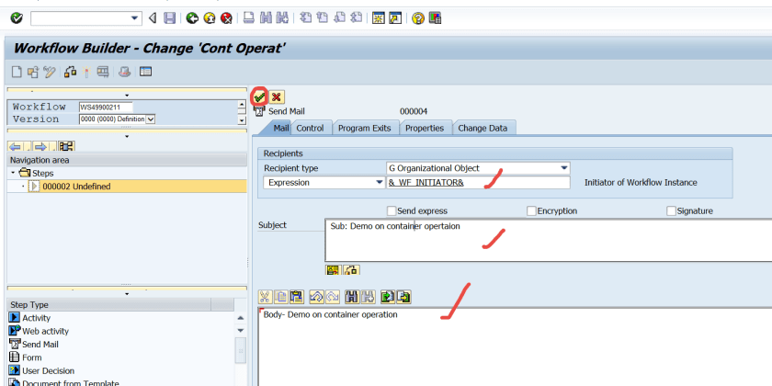This screenshot has height=386, width=772.
Task: Click the red Cancel icon in top toolbar
Action: point(225,17)
